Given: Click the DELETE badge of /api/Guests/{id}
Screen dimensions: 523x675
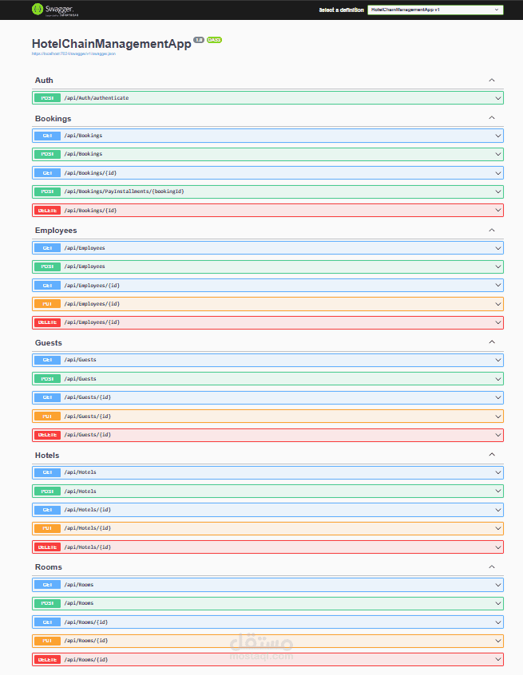Looking at the screenshot, I should [x=47, y=435].
